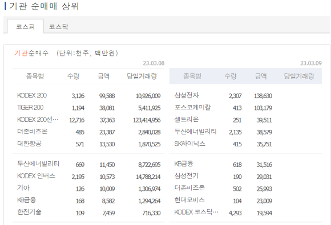Open the 현대모비스 stock link
The width and height of the screenshot is (331, 225).
(189, 200)
